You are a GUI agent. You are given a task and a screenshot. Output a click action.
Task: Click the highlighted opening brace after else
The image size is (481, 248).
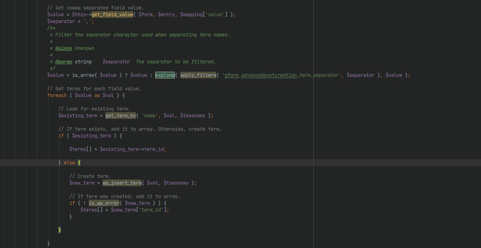pos(79,163)
